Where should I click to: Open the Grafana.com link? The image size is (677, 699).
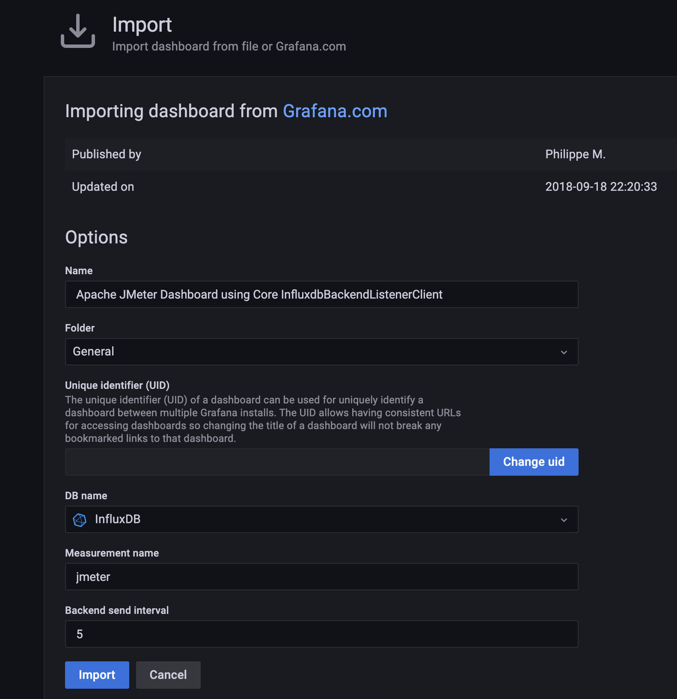tap(335, 111)
